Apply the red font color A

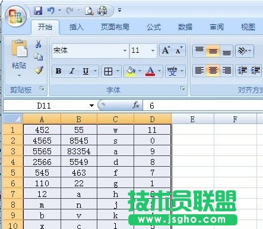tap(150, 71)
